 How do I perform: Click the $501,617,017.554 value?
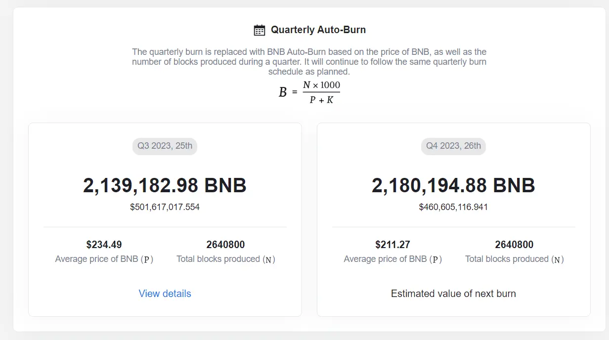pos(165,207)
